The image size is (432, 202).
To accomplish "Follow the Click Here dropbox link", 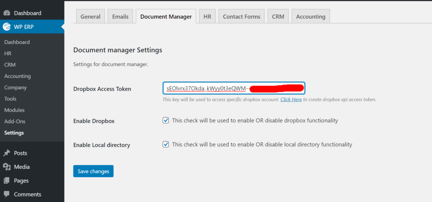I will [x=291, y=99].
